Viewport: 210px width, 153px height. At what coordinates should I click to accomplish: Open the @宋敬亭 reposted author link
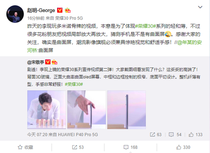tap(35, 62)
